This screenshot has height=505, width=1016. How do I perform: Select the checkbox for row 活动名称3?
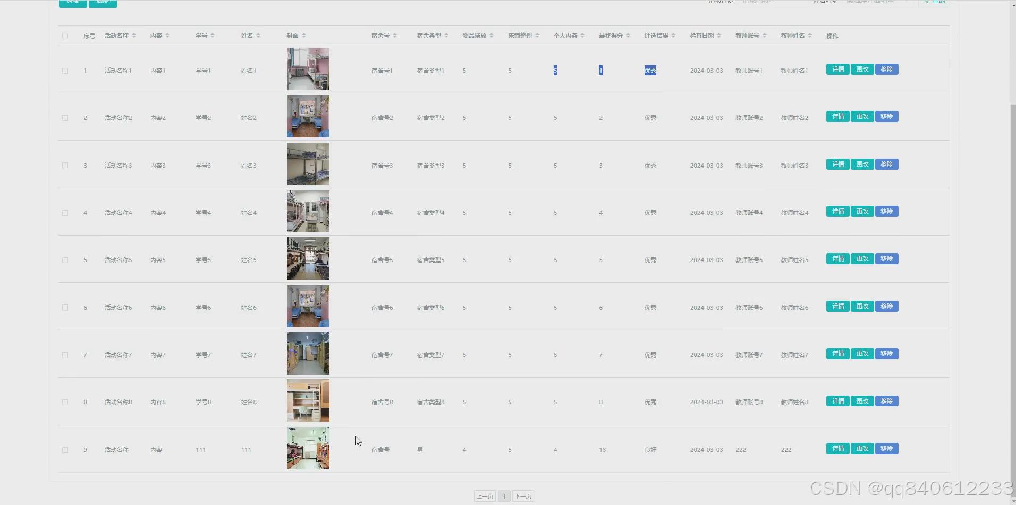tap(65, 166)
